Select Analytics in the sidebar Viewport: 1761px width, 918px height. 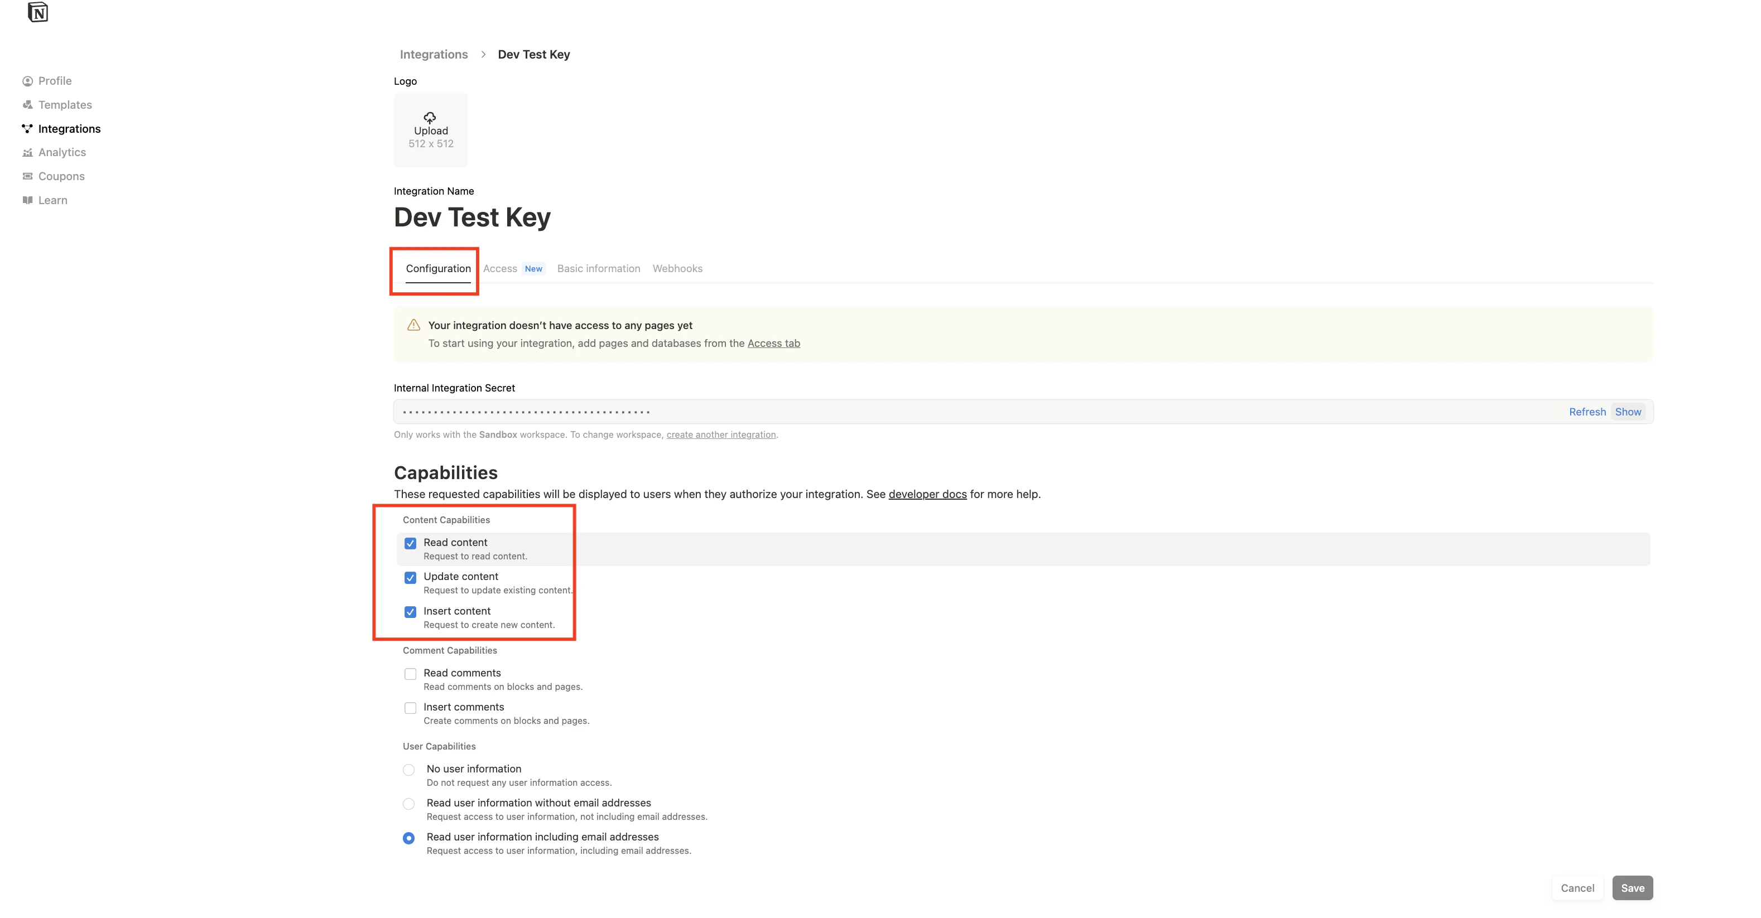[x=62, y=152]
